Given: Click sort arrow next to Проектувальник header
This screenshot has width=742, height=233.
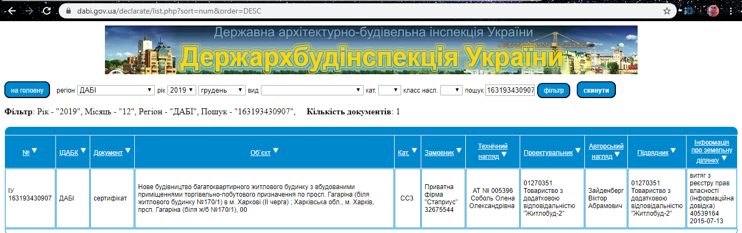Looking at the screenshot, I should [x=578, y=151].
